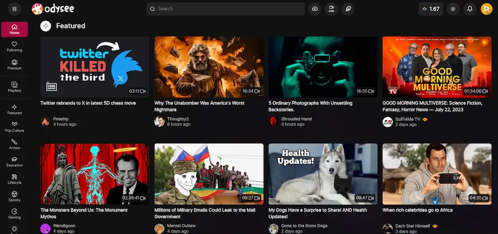Toggle the sidebar hamburger menu button
The image size is (498, 234).
14,9
